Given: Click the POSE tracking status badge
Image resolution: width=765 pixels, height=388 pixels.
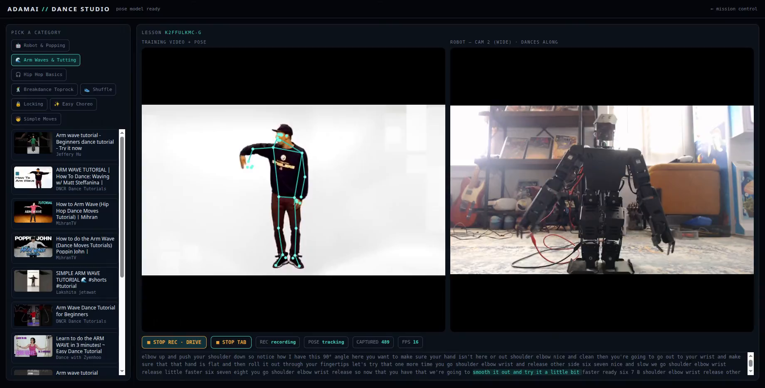Looking at the screenshot, I should pyautogui.click(x=326, y=342).
